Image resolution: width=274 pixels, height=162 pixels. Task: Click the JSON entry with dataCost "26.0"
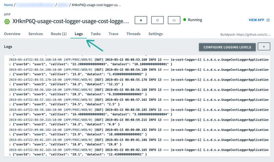pyautogui.click(x=65, y=144)
